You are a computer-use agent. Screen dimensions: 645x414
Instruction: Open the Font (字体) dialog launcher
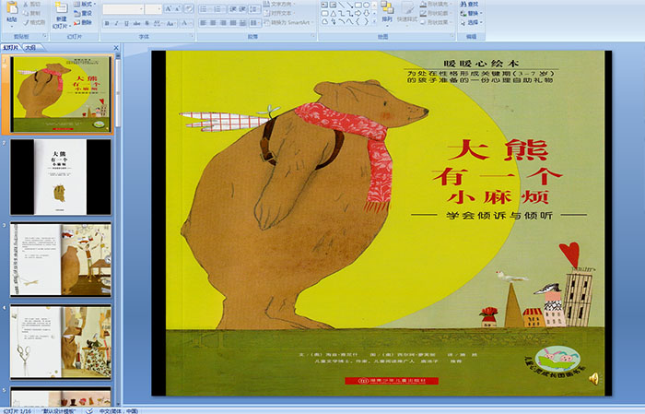coord(192,37)
